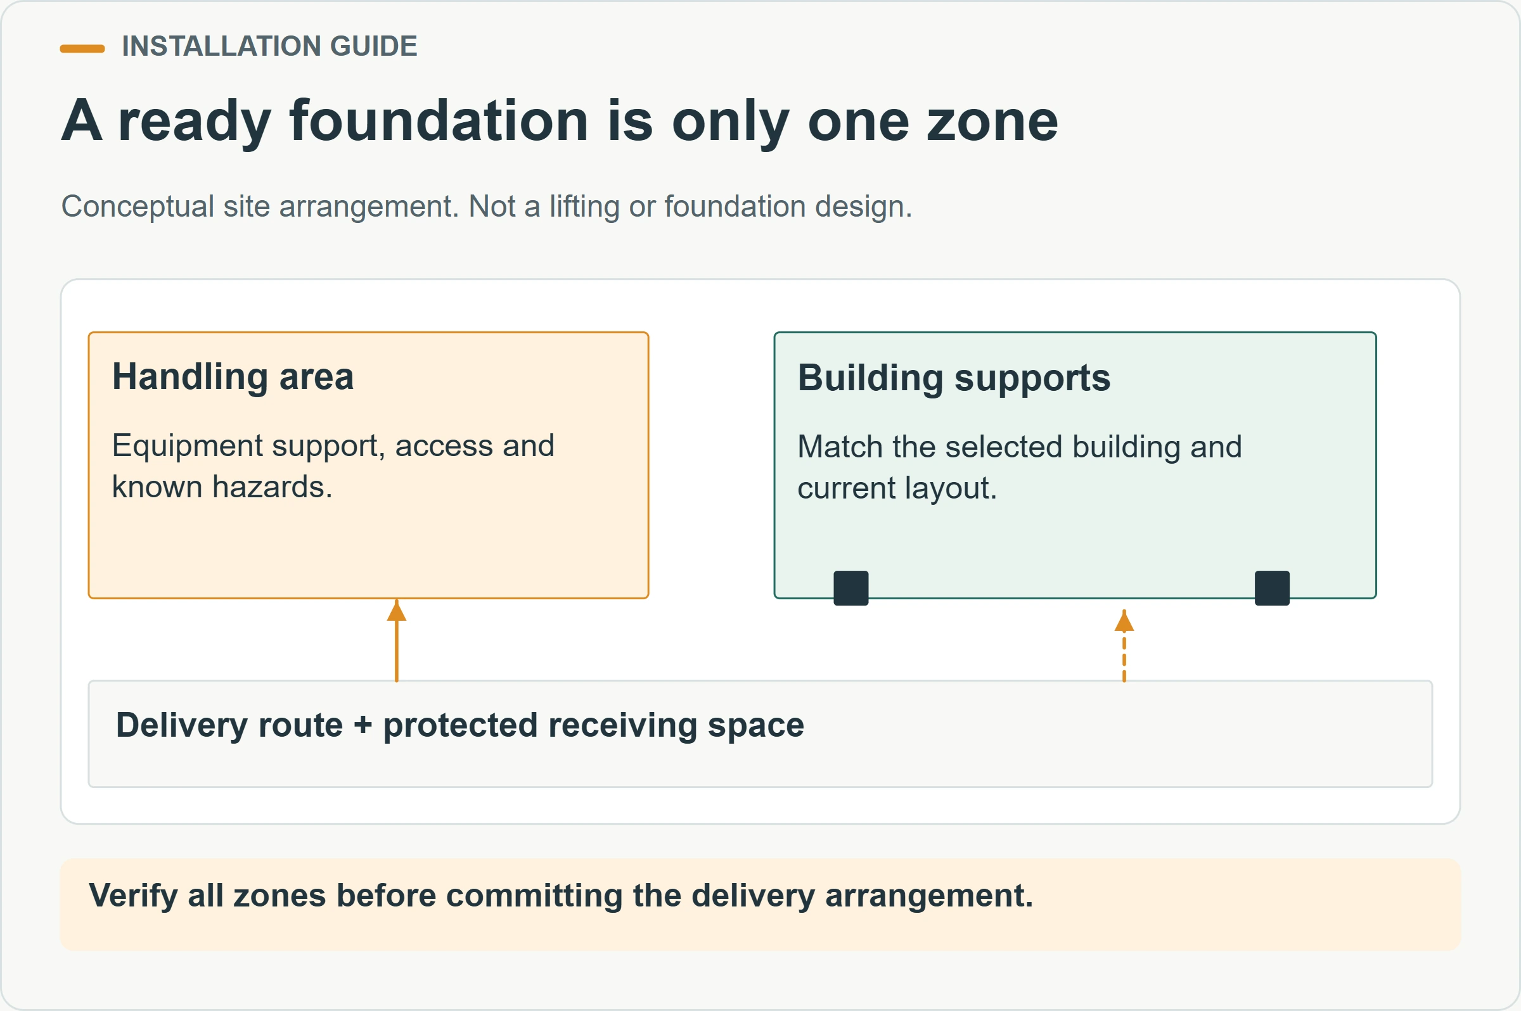This screenshot has height=1011, width=1521.
Task: Click the text "Match the selected building and current layout."
Action: (1019, 467)
